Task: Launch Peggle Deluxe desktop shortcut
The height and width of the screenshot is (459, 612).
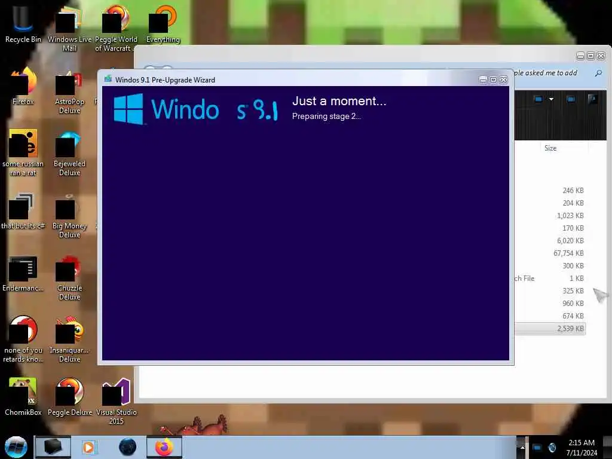Action: pyautogui.click(x=69, y=397)
